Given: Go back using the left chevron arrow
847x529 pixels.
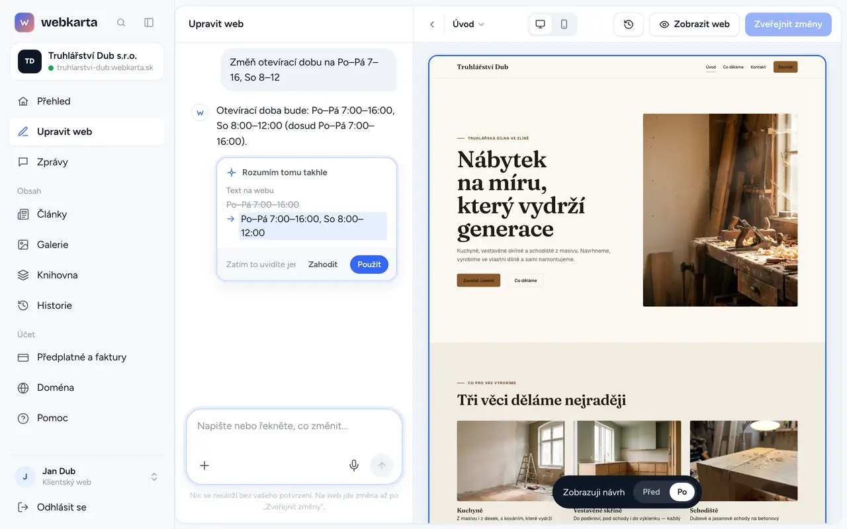Looking at the screenshot, I should pos(432,24).
